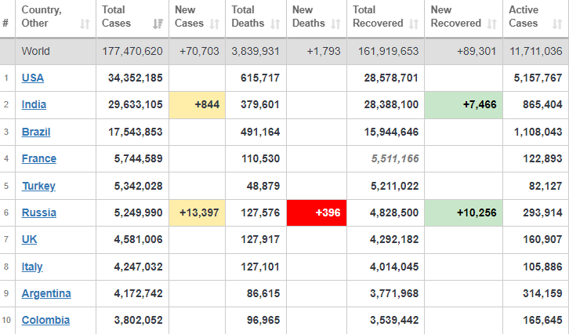Select UK total cases 4,581,006

138,240
